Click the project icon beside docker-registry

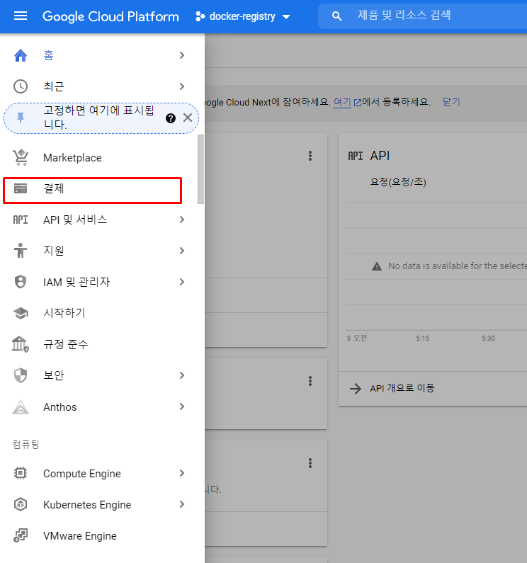point(200,16)
